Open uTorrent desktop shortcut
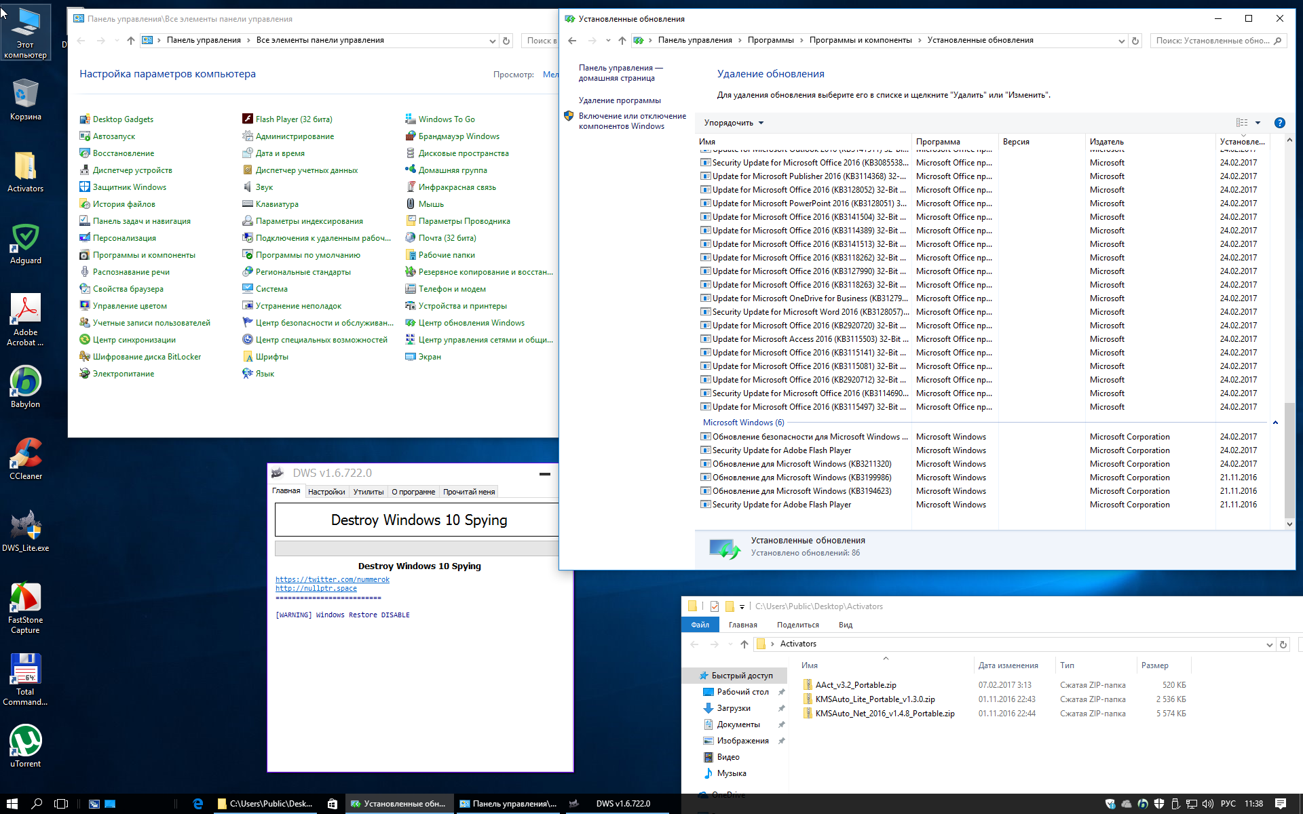 [x=25, y=746]
